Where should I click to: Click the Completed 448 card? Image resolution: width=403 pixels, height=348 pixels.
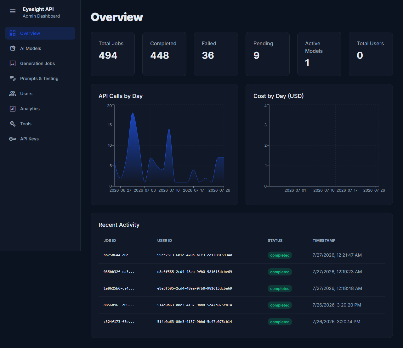tap(164, 54)
